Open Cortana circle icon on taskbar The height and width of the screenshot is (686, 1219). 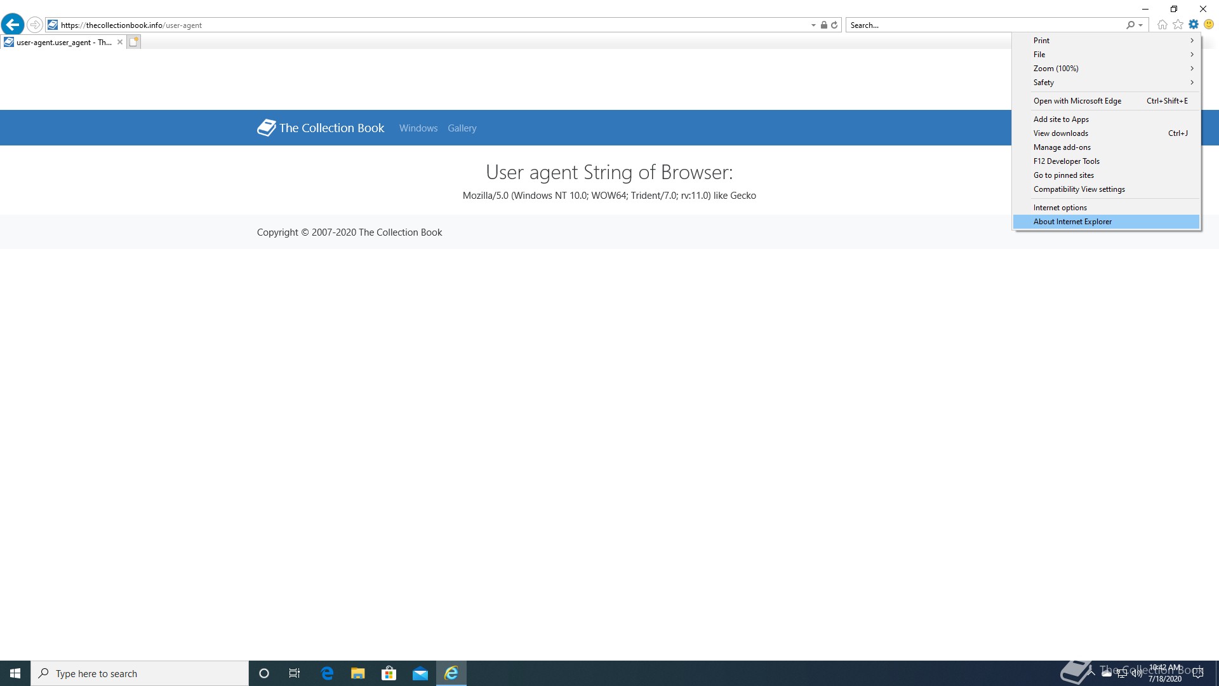click(x=264, y=673)
